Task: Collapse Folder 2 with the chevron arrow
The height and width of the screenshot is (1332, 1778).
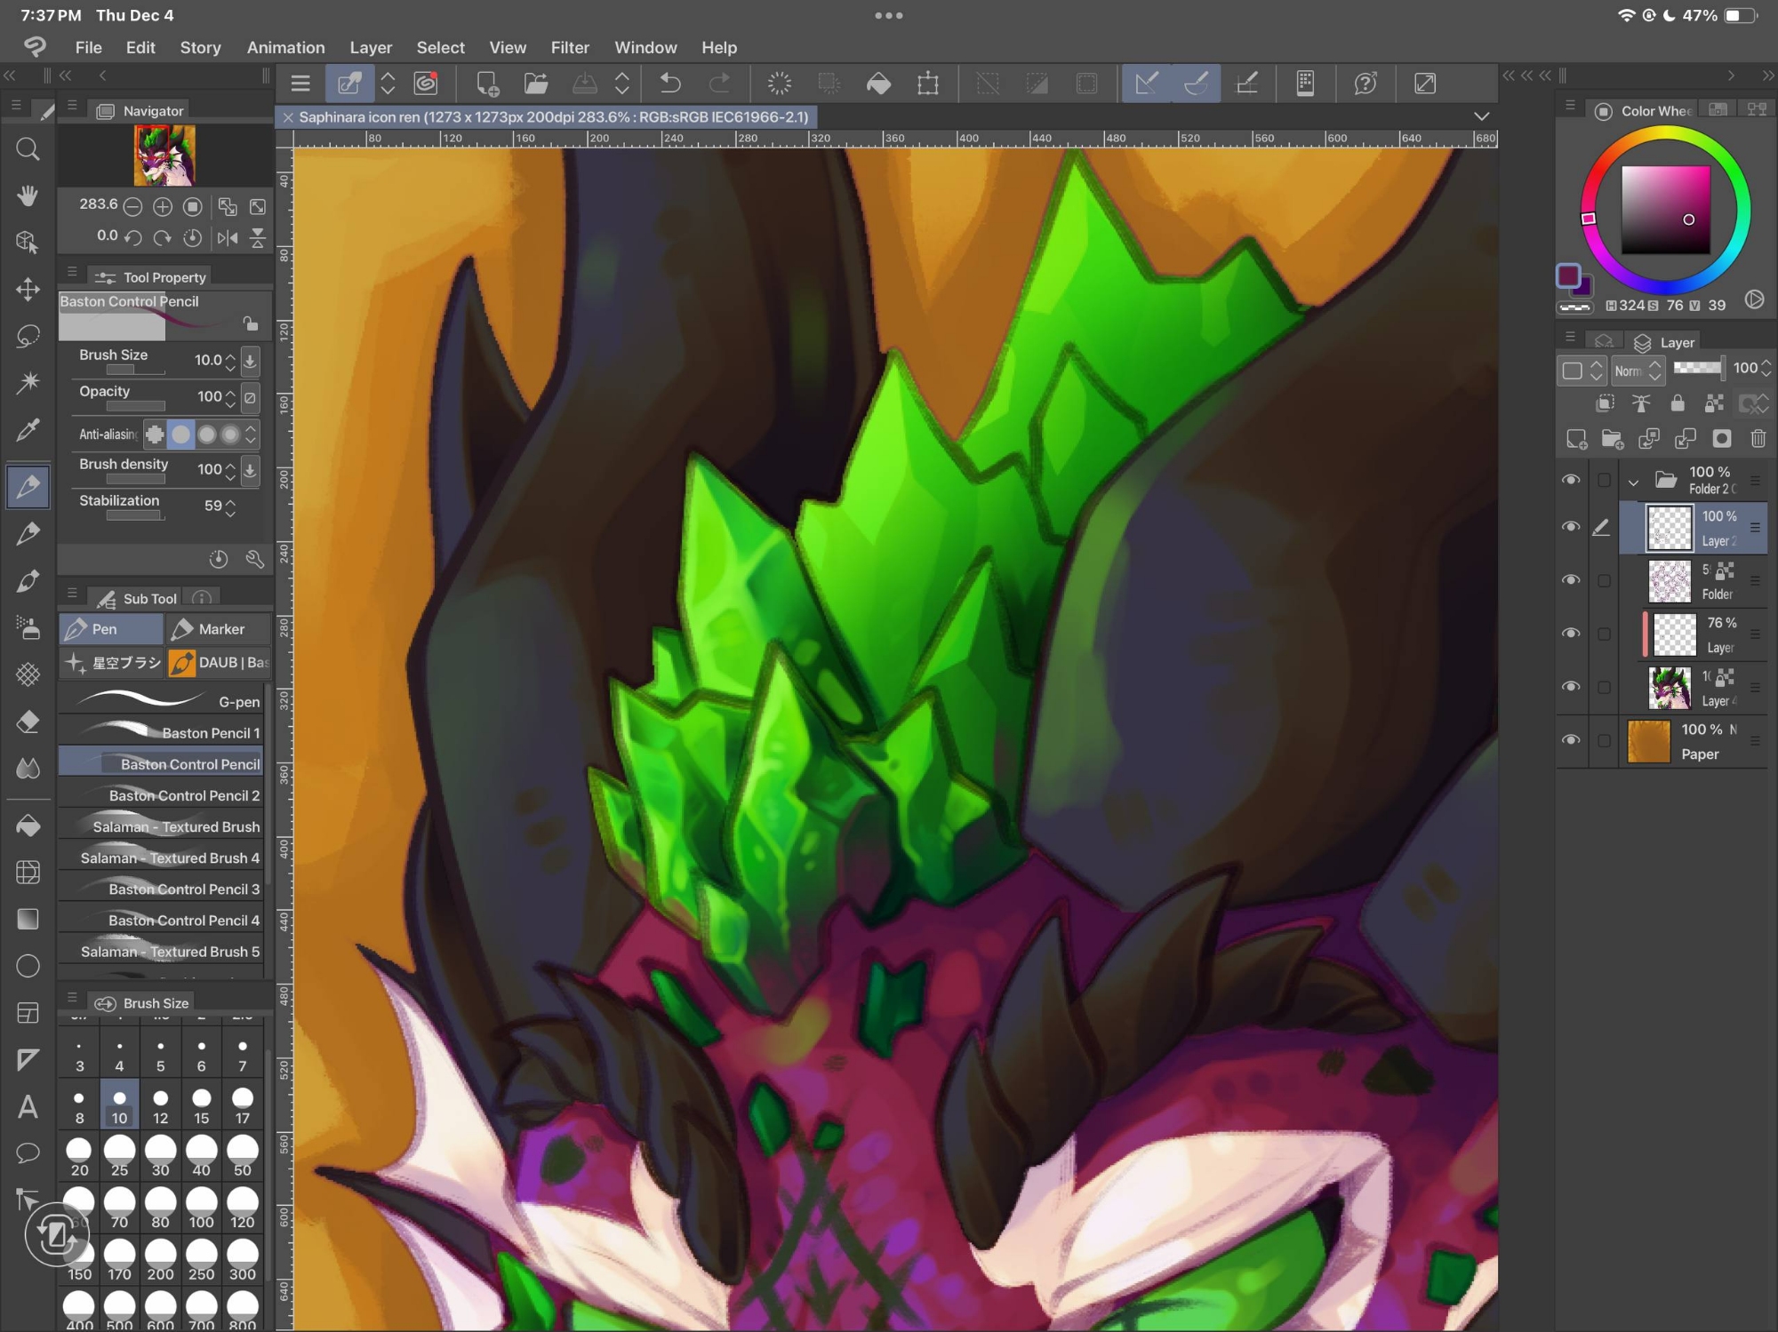Action: 1633,483
